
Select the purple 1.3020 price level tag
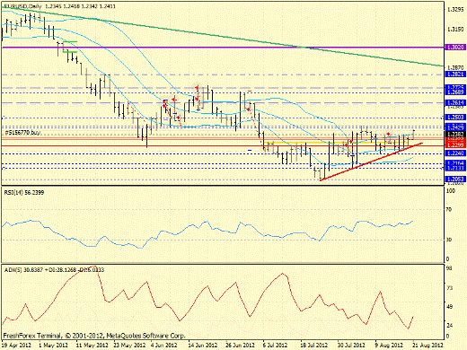coord(455,48)
